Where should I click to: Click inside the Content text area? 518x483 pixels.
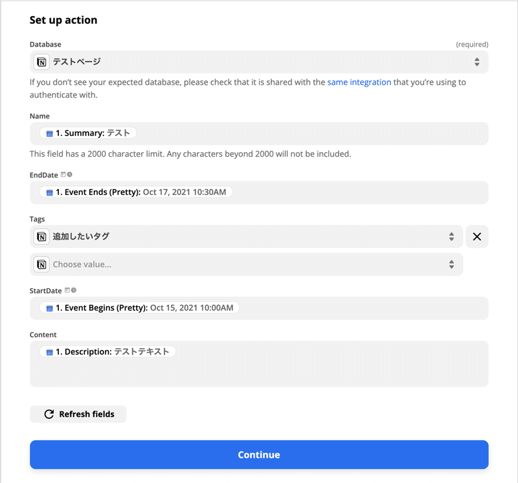[259, 372]
